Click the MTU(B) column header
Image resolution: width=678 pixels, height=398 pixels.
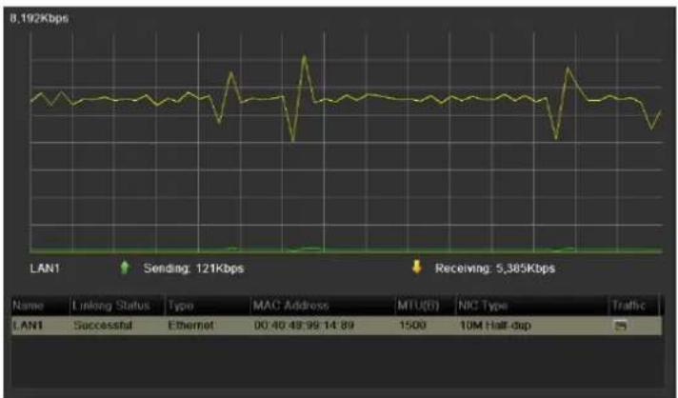click(x=418, y=306)
